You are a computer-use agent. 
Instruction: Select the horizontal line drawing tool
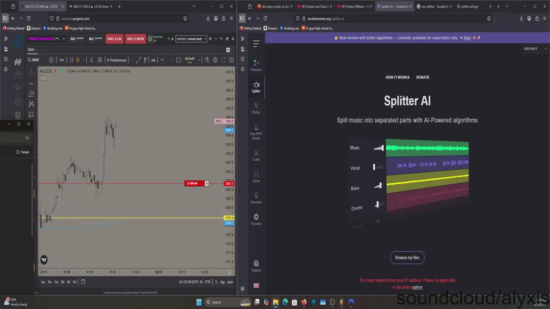click(31, 84)
